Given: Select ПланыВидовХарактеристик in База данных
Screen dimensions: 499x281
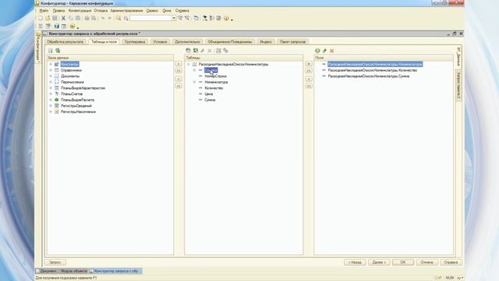Looking at the screenshot, I should [83, 88].
